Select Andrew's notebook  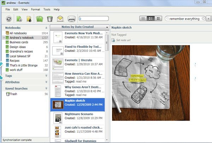pos(25,38)
